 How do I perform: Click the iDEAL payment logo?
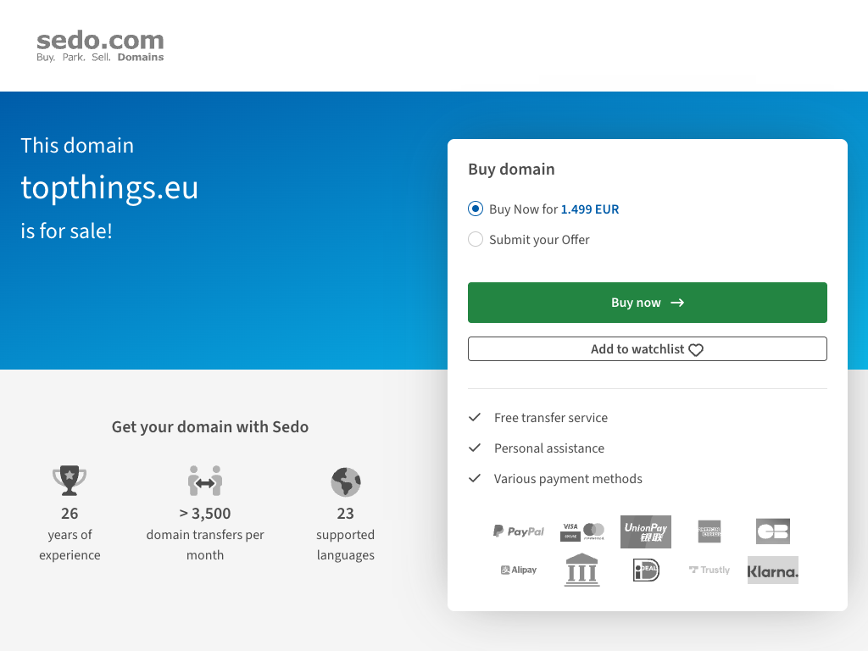pyautogui.click(x=646, y=570)
